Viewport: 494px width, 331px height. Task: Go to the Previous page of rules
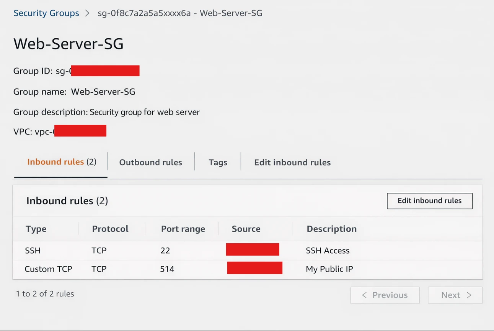click(385, 295)
